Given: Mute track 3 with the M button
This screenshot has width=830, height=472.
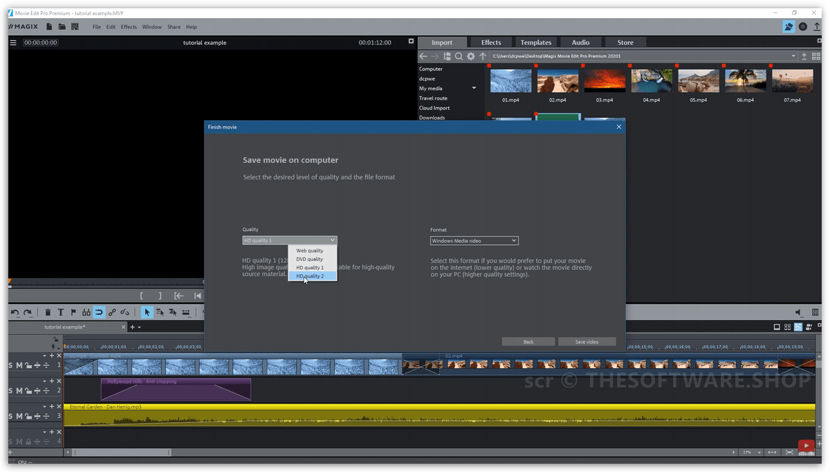Looking at the screenshot, I should click(19, 416).
